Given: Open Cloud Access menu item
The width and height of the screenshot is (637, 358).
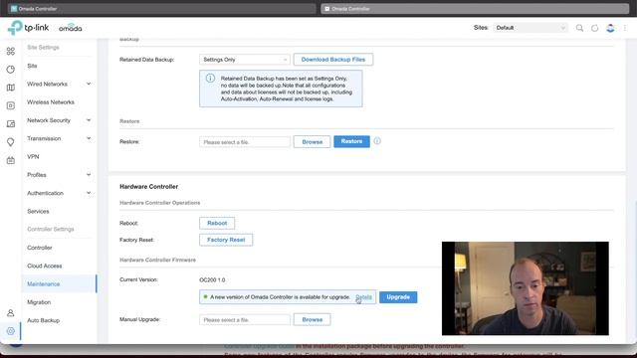Looking at the screenshot, I should (45, 266).
